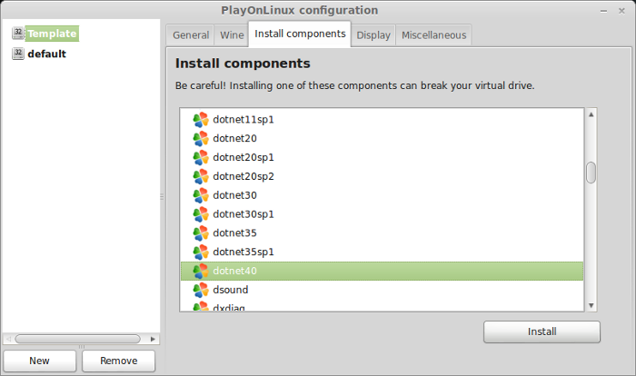This screenshot has width=636, height=376.
Task: Click the 32-bit icon next to Template
Action: click(18, 34)
